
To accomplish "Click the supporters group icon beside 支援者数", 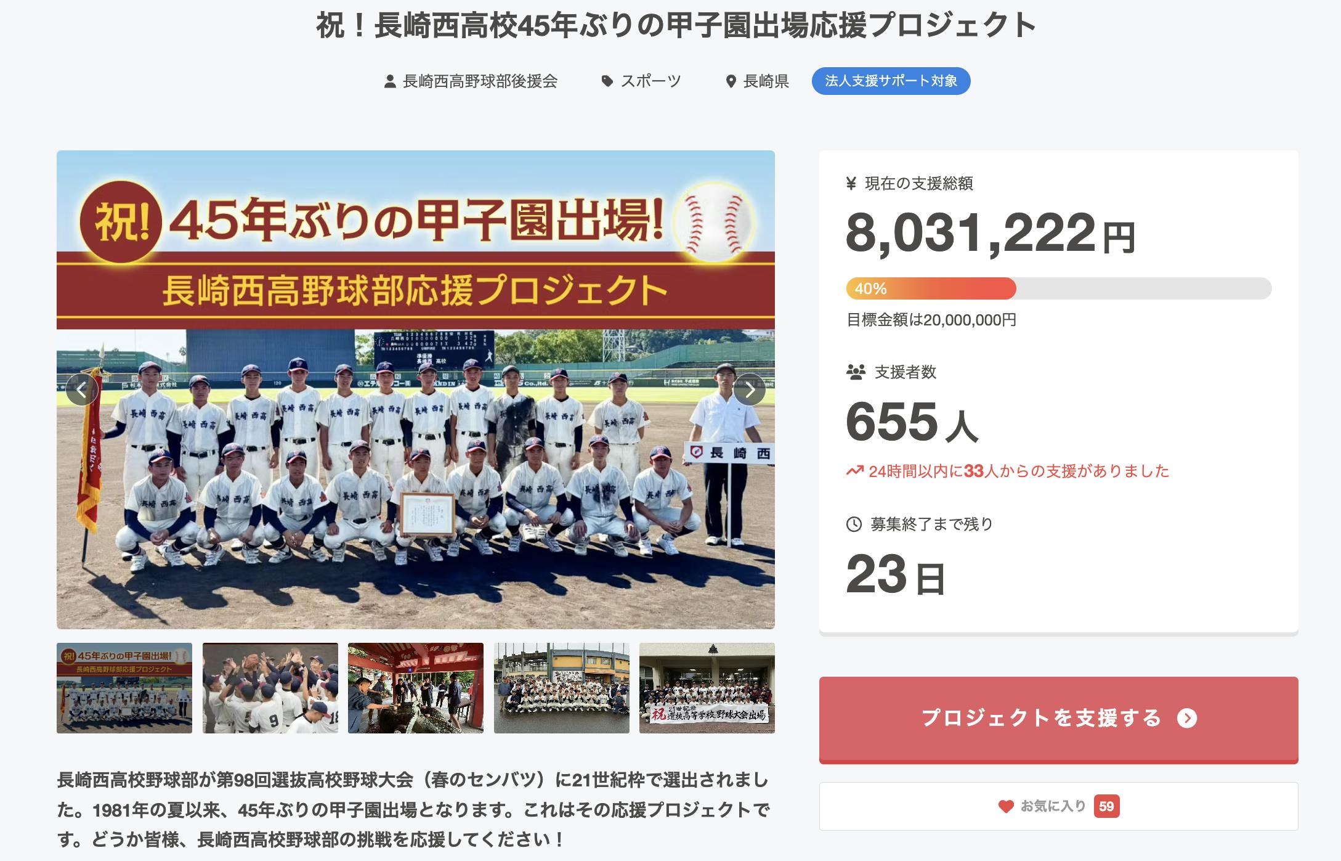I will [x=856, y=372].
